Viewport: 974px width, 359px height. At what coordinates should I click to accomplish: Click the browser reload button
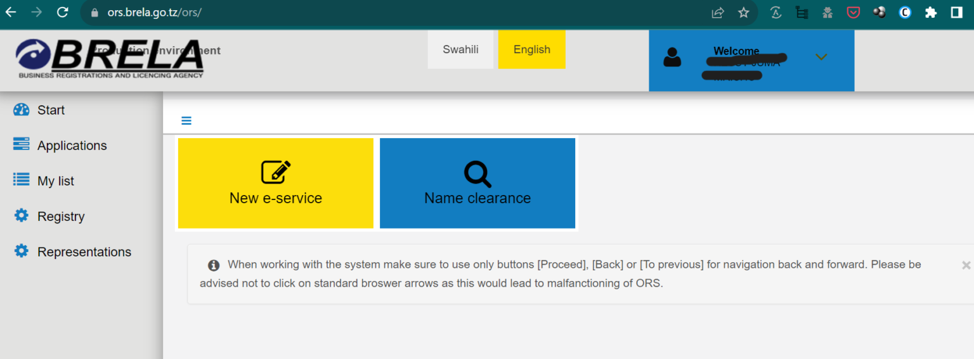pyautogui.click(x=62, y=12)
